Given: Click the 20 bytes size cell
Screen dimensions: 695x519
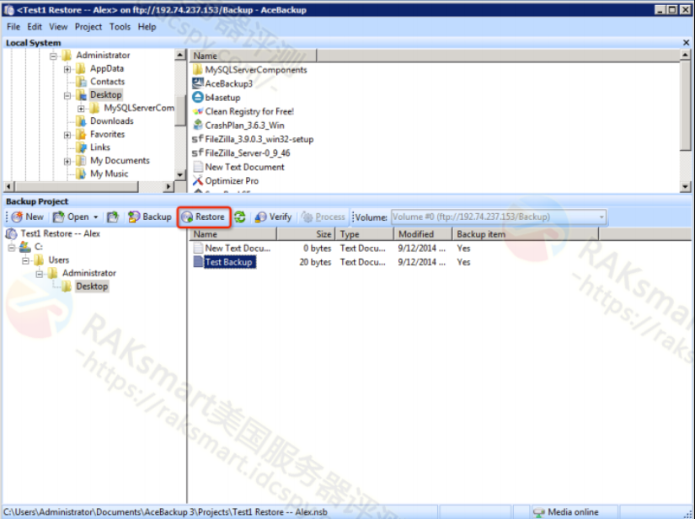Looking at the screenshot, I should coord(315,262).
